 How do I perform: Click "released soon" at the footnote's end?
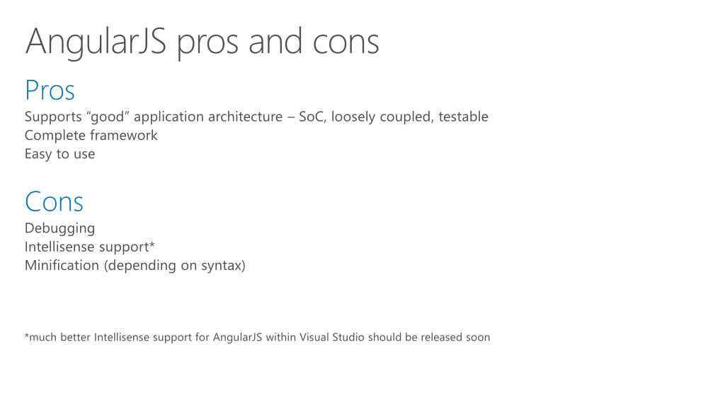pyautogui.click(x=455, y=337)
